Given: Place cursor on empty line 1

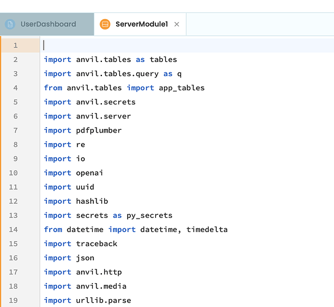Looking at the screenshot, I should [187, 45].
